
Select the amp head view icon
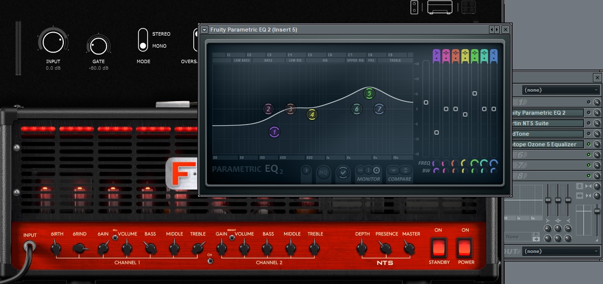point(439,7)
